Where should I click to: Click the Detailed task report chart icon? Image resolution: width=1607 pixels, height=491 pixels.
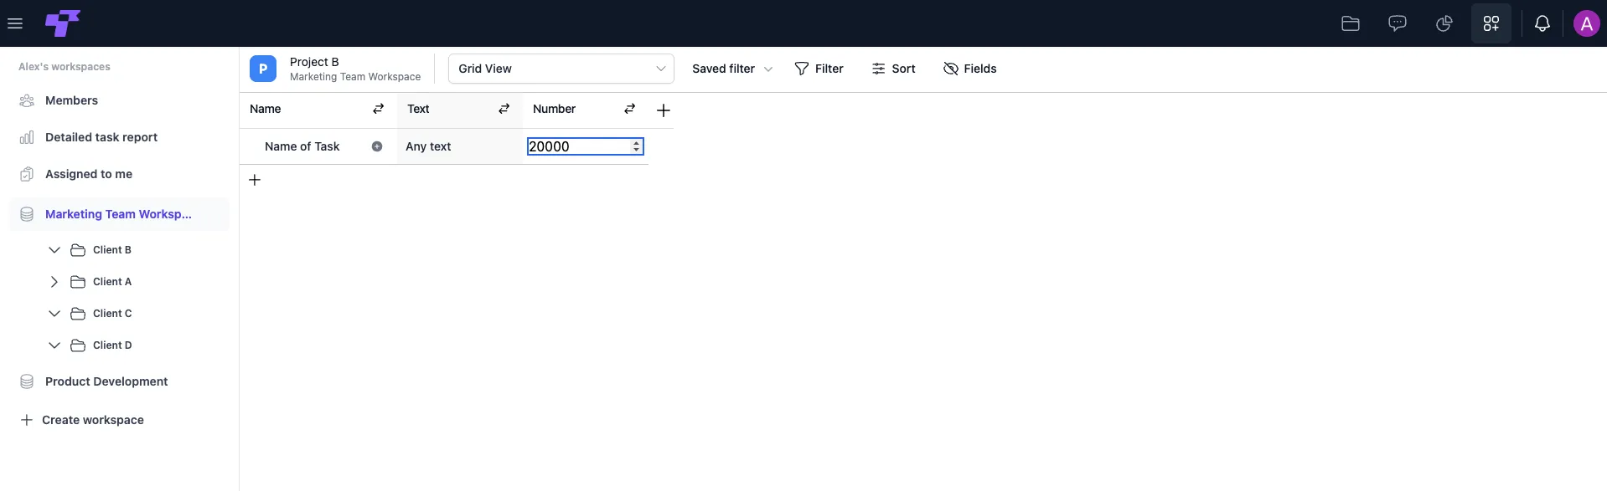tap(27, 137)
